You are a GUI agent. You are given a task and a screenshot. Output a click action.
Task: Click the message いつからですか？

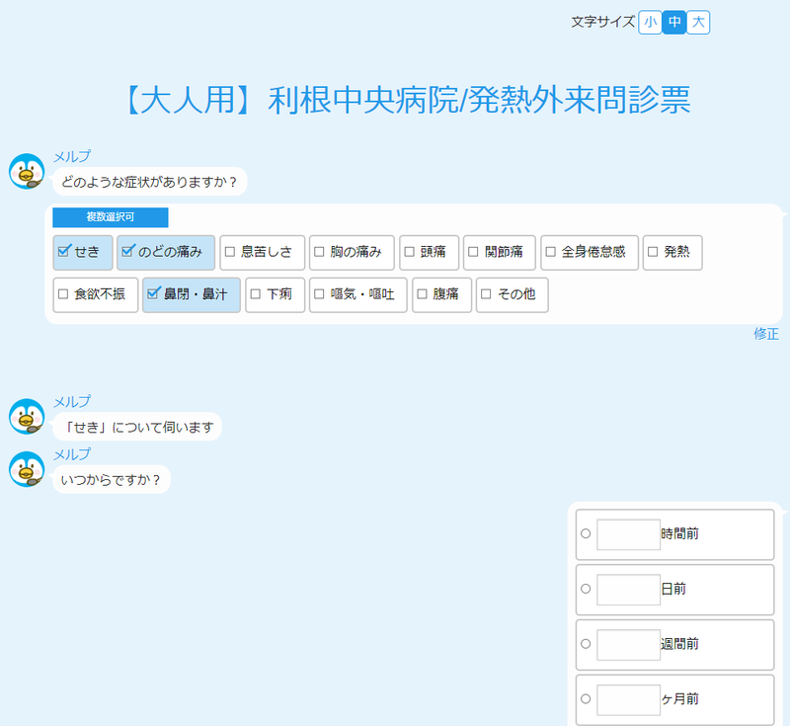pyautogui.click(x=112, y=480)
